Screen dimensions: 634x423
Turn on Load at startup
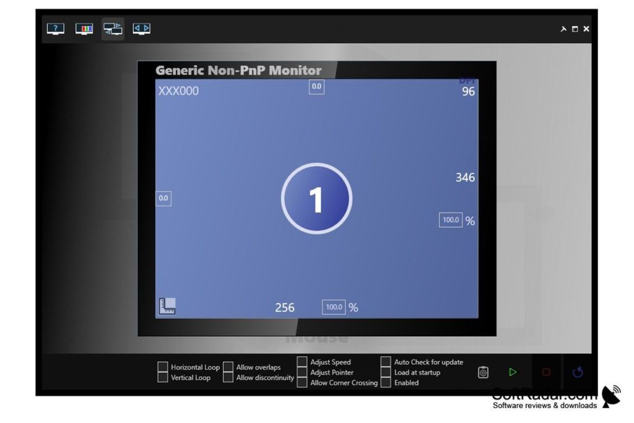point(386,372)
